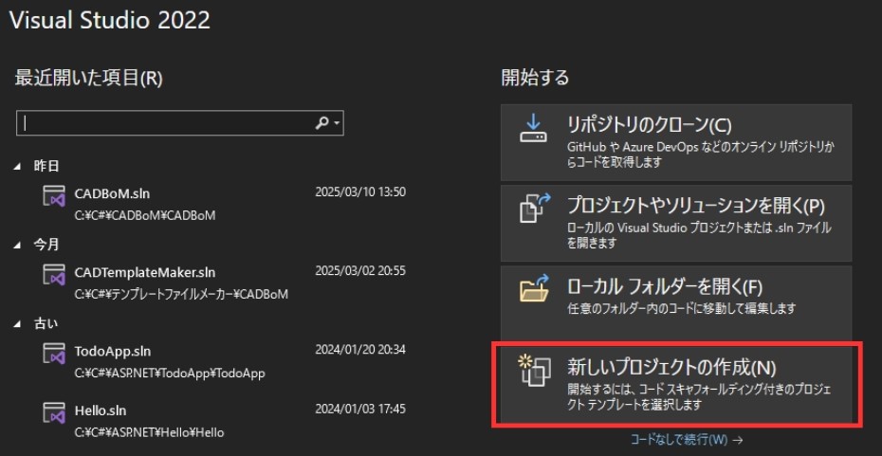Click 新しいプロジェクトの作成(N) button
The width and height of the screenshot is (882, 456).
coord(676,385)
